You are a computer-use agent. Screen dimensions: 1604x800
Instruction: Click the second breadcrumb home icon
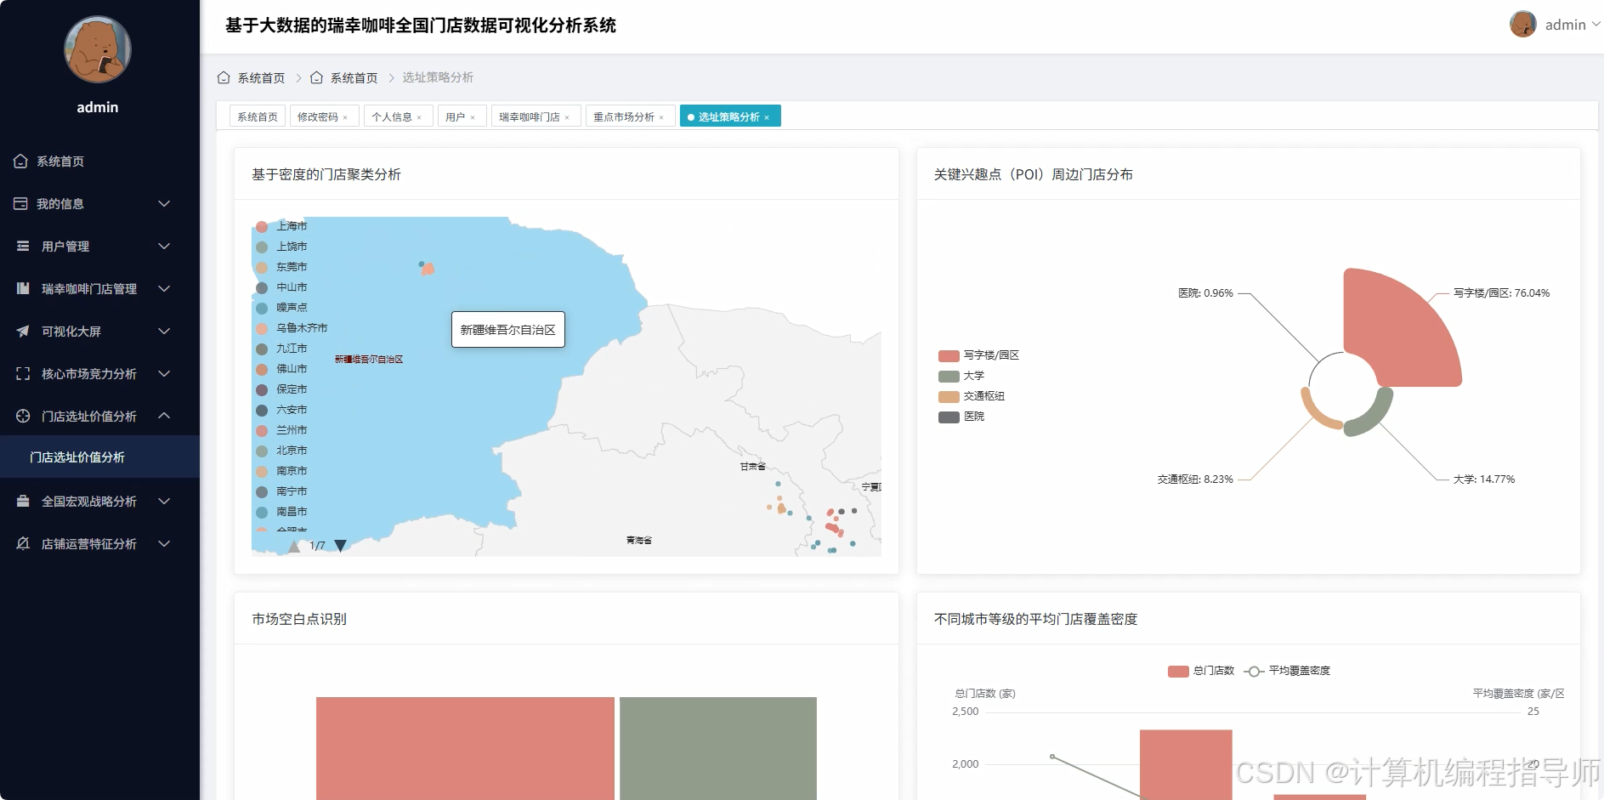pos(316,77)
